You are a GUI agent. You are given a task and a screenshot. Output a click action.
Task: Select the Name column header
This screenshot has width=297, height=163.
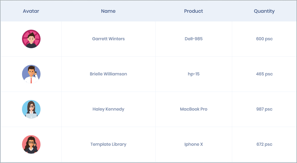pyautogui.click(x=108, y=11)
